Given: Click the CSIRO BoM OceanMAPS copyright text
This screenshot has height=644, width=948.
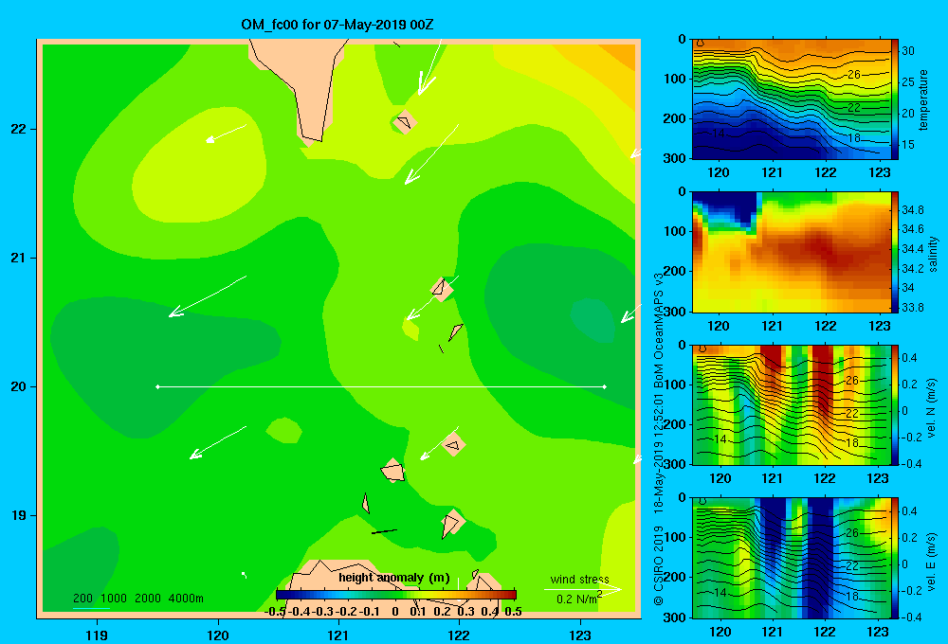Looking at the screenshot, I should tap(659, 439).
